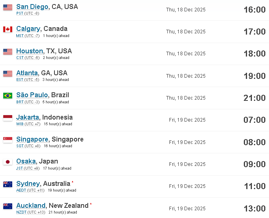This screenshot has width=269, height=218.
Task: Click the Canadian flag next to Calgary
Action: click(8, 29)
